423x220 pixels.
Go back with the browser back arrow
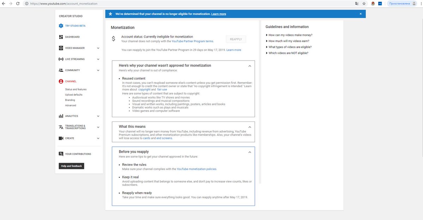[4, 4]
